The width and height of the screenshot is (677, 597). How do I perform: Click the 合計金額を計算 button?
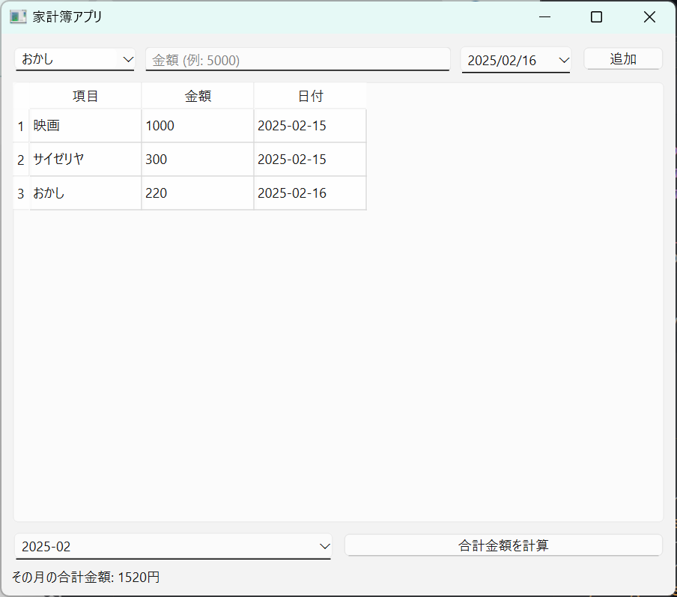click(503, 545)
